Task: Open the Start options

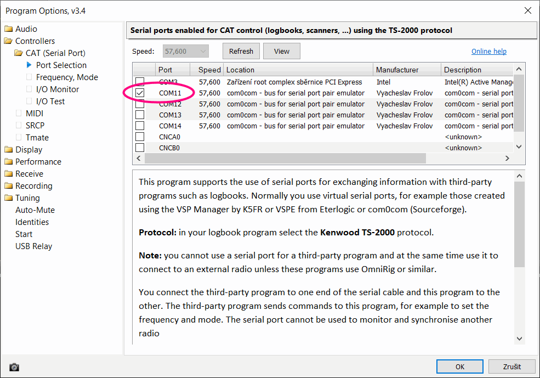Action: pos(24,234)
